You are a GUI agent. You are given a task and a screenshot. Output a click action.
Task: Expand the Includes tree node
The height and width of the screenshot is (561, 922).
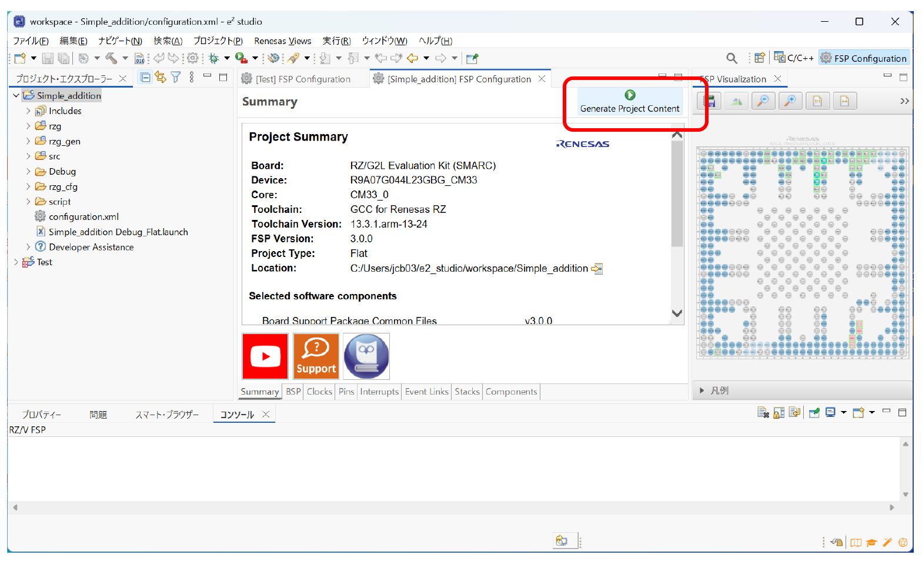28,111
